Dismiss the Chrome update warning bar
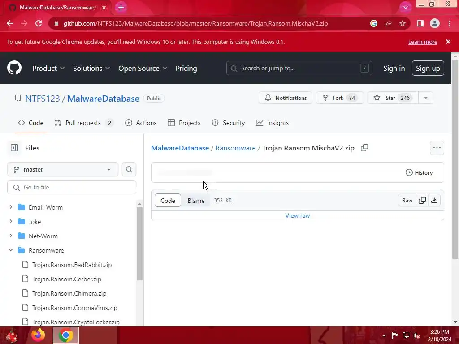 [x=448, y=42]
